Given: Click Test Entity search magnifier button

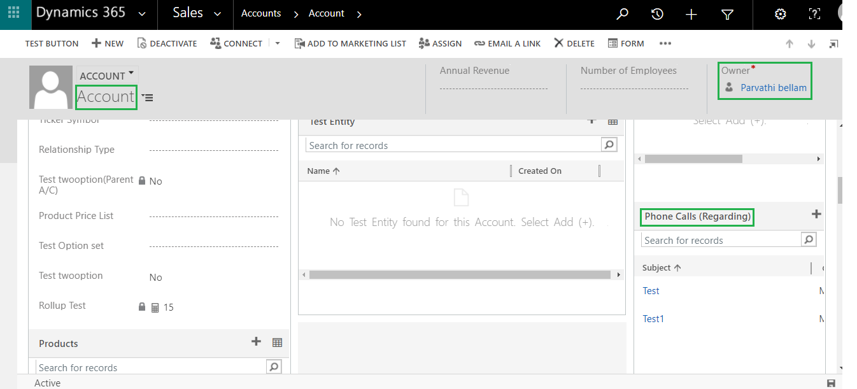Looking at the screenshot, I should pyautogui.click(x=609, y=145).
